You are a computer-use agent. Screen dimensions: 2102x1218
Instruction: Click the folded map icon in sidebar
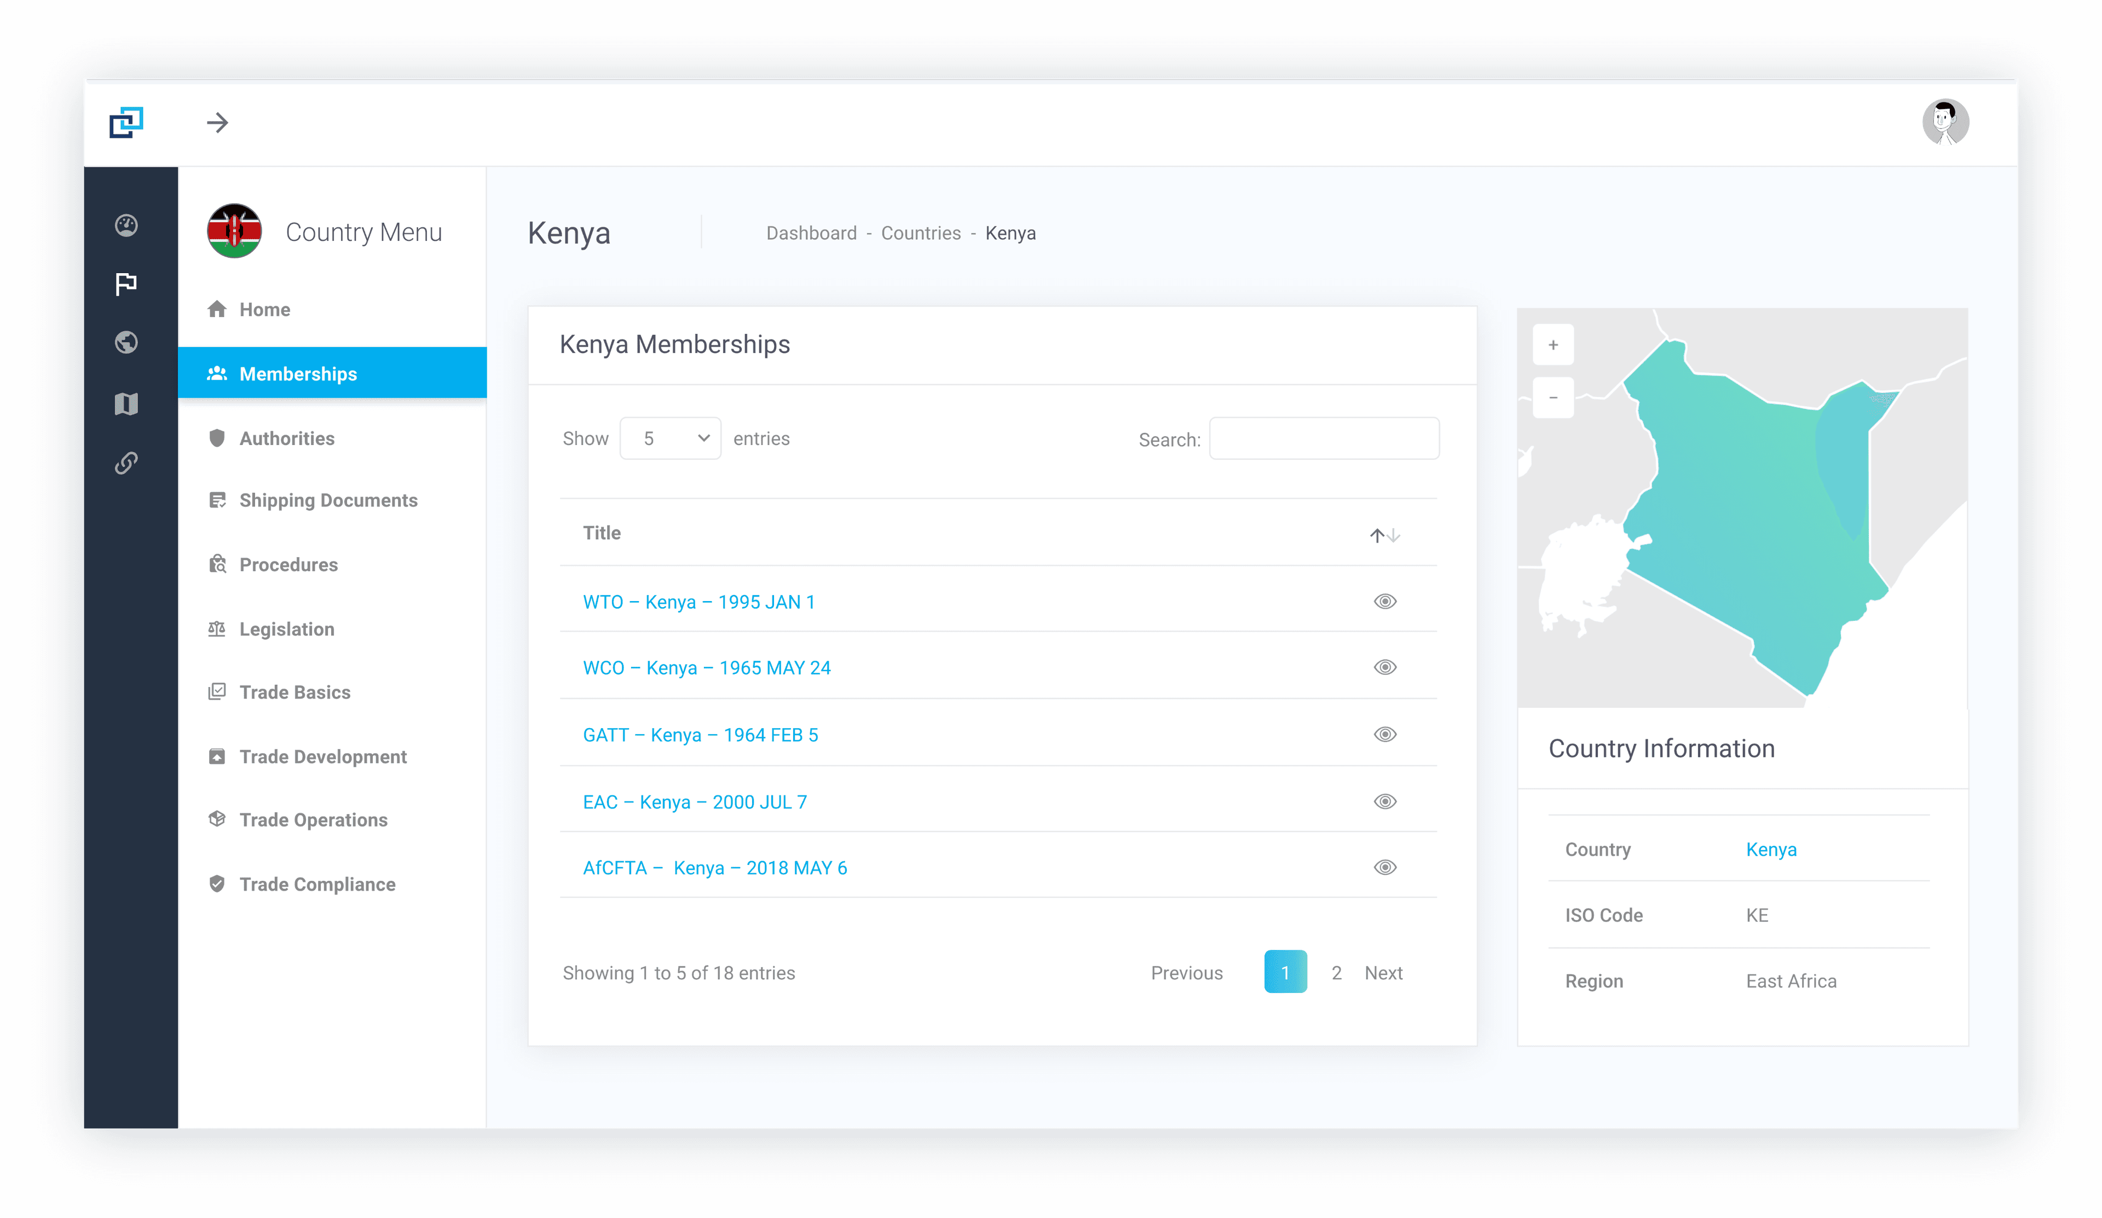126,404
